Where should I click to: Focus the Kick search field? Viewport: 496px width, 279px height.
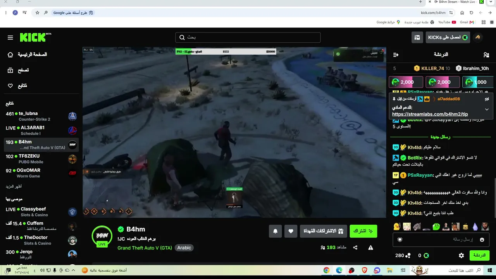248,37
